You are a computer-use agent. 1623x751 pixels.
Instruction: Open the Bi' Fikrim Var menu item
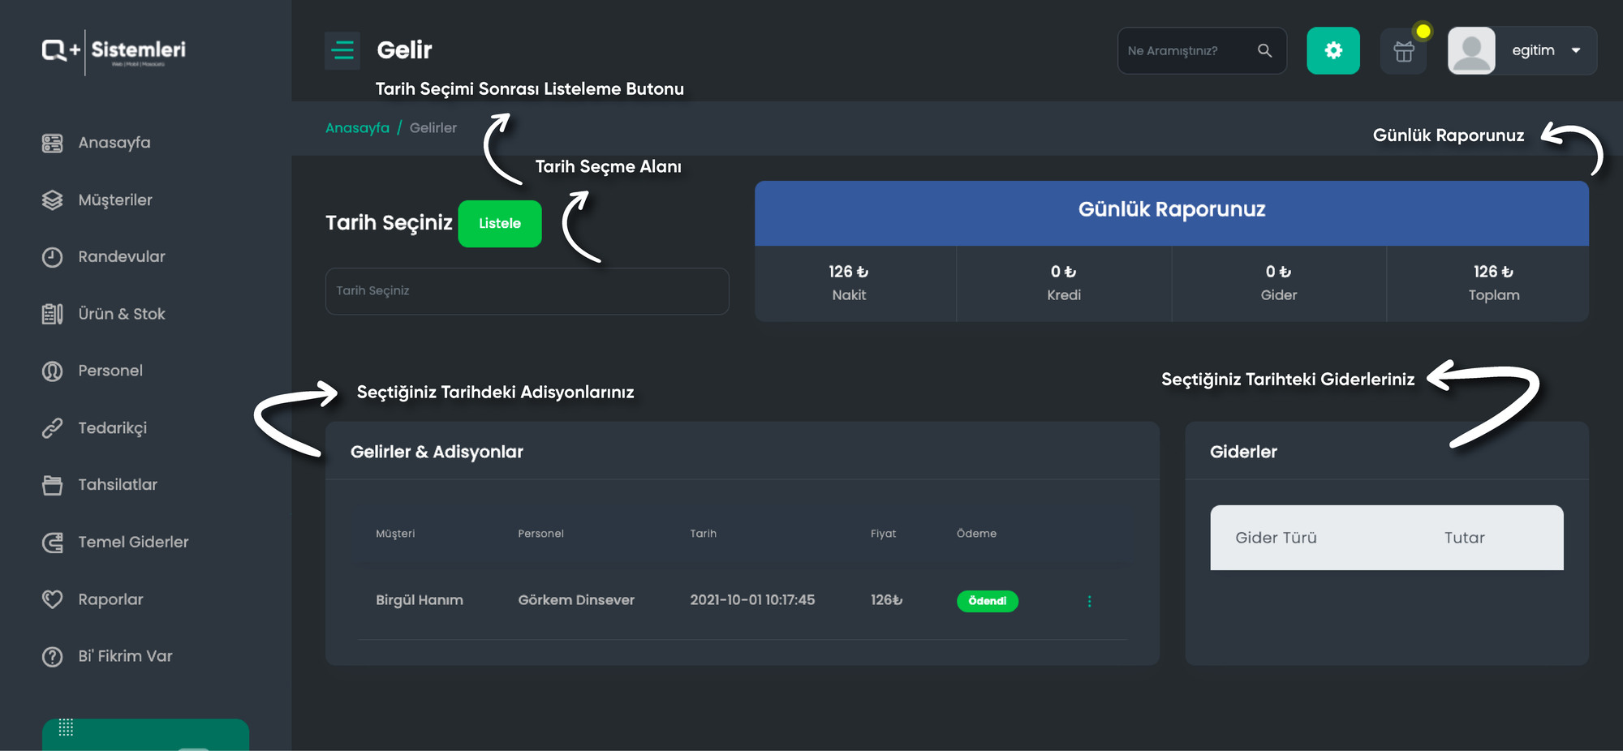tap(125, 656)
